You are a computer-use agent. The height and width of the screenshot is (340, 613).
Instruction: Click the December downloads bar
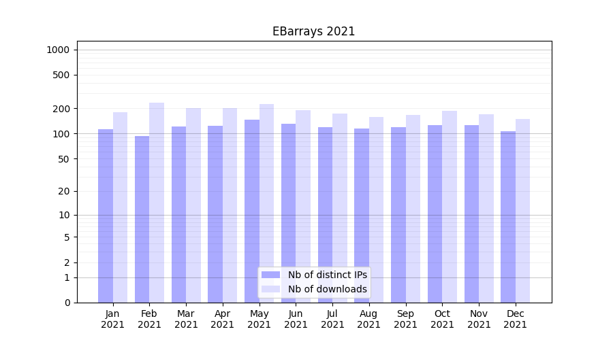[x=522, y=211]
